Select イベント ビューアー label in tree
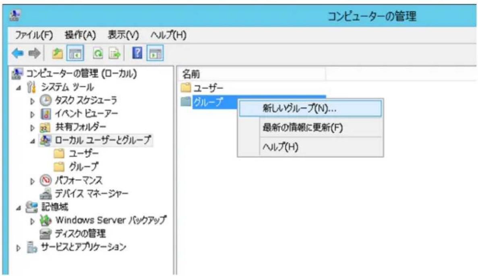This screenshot has width=478, height=276. [x=87, y=114]
